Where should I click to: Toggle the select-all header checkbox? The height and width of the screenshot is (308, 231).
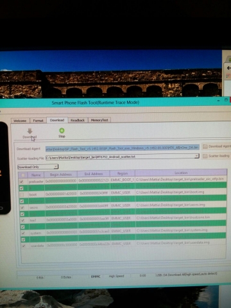[23, 175]
